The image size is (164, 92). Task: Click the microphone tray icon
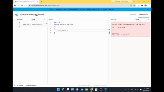(x=132, y=89)
